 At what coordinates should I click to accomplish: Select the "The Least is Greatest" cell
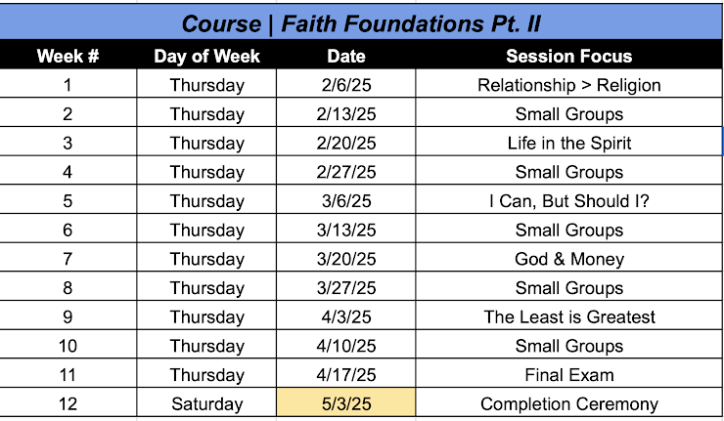[568, 316]
